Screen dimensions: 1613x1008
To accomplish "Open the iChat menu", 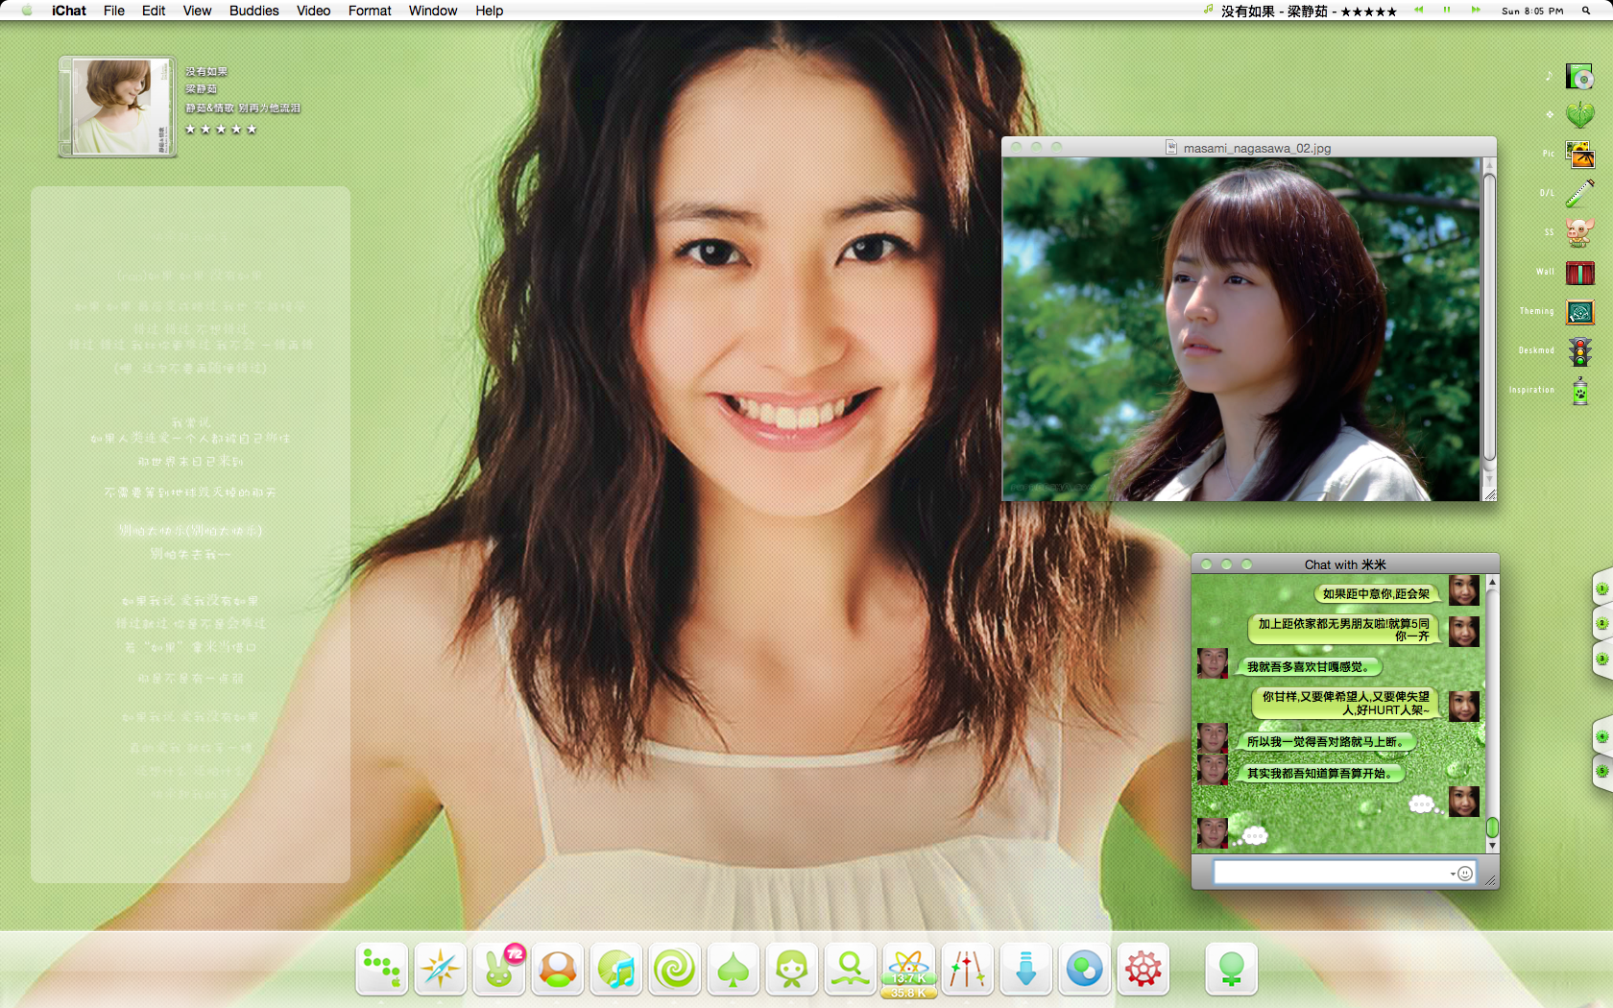I will [x=69, y=11].
